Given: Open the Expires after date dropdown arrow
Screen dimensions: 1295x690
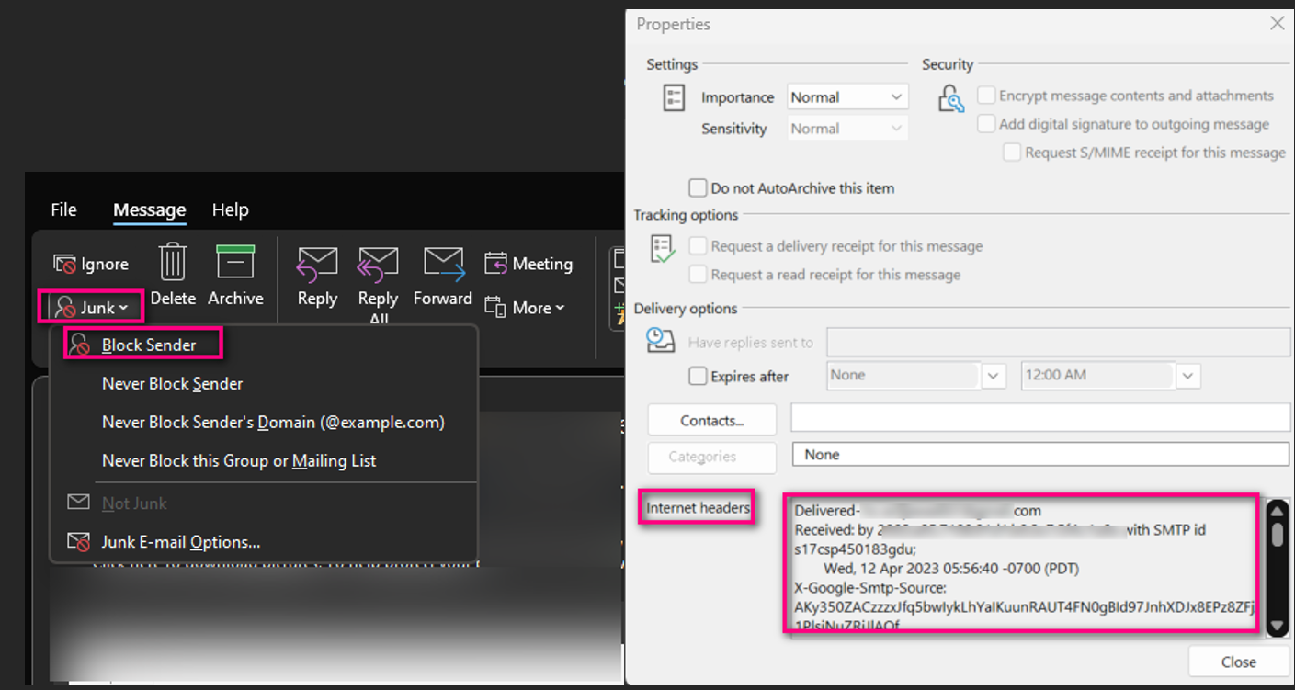Looking at the screenshot, I should 993,376.
